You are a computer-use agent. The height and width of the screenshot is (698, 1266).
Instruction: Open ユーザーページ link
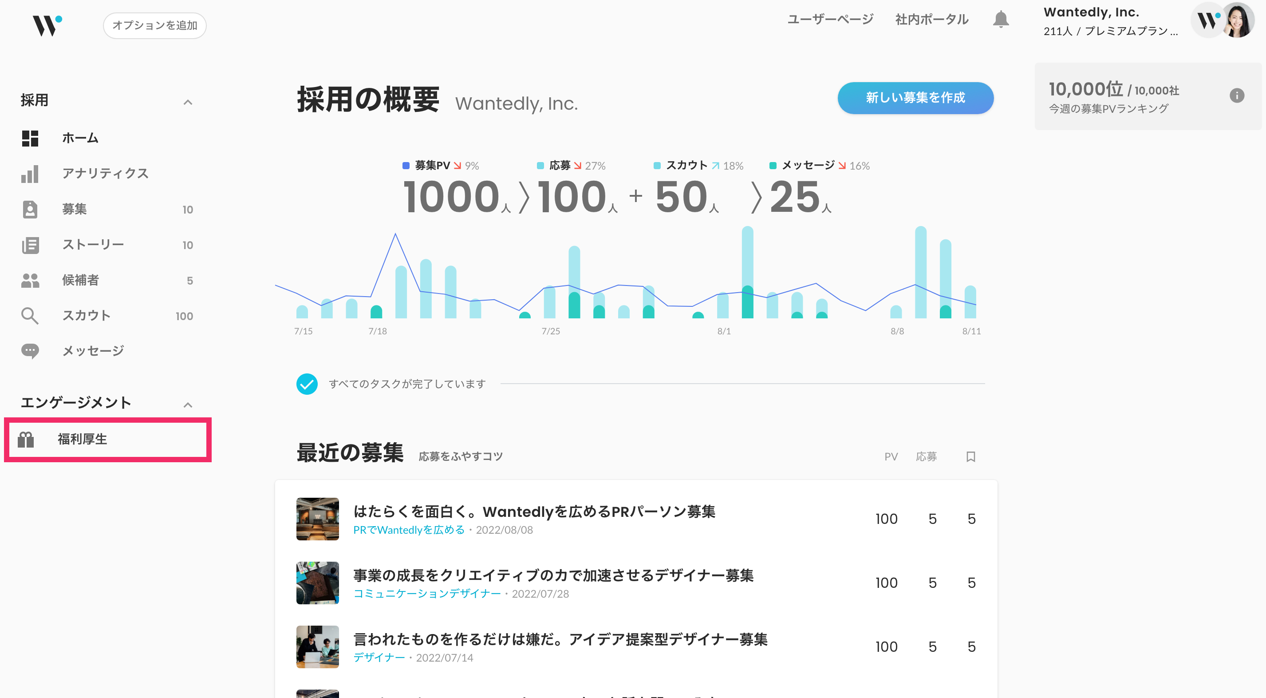point(830,20)
